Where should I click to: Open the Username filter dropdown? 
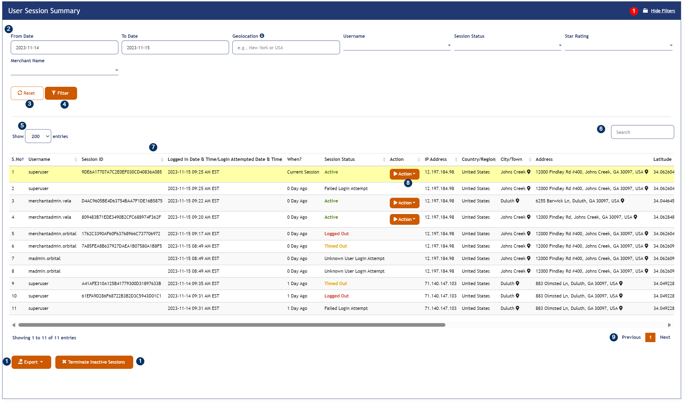[397, 45]
